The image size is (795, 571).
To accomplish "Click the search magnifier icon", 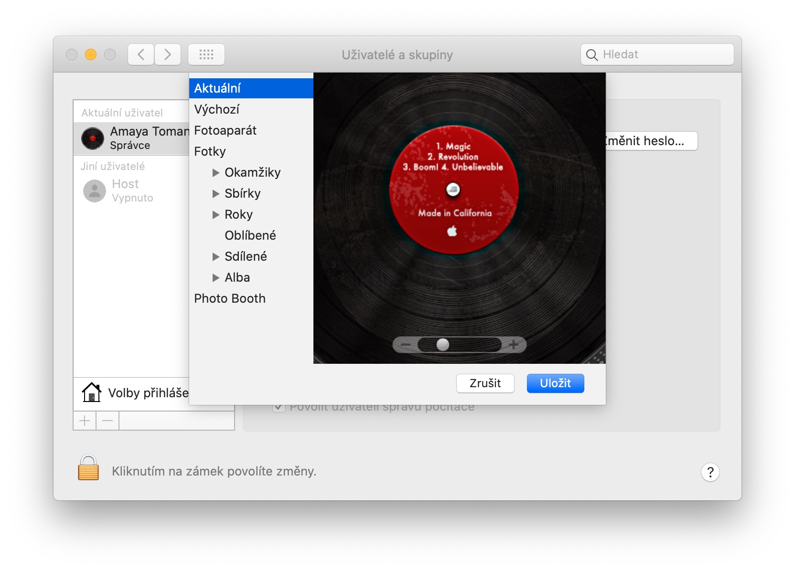I will coord(591,55).
